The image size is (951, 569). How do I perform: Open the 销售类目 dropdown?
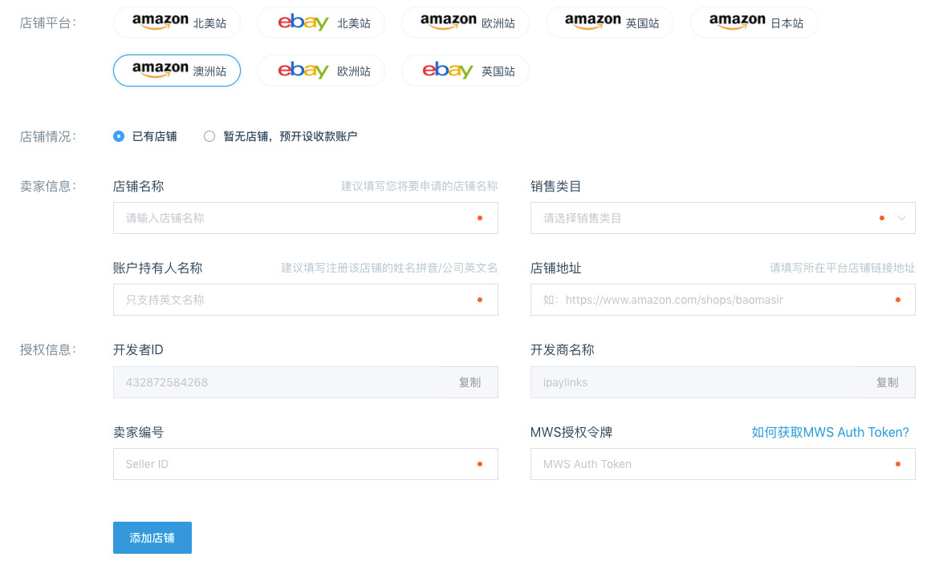(x=722, y=218)
